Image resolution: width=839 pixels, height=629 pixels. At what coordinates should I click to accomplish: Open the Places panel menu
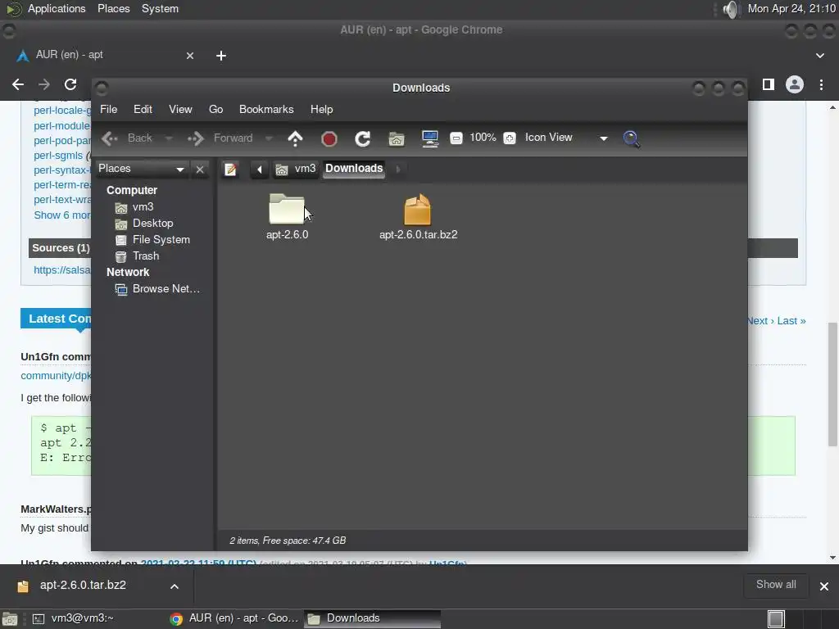pos(113,8)
